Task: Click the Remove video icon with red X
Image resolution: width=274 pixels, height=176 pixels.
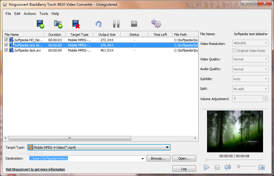Action: coord(76,24)
